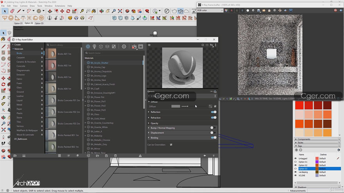Toggle visibility of Option 01 tag
The image size is (344, 193).
coord(296,162)
